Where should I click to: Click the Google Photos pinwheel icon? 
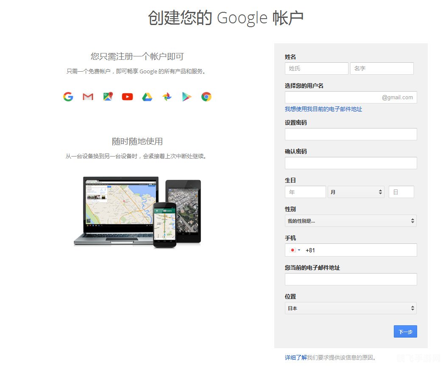166,96
